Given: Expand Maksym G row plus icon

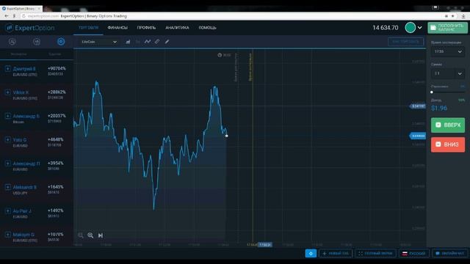Looking at the screenshot, I should (x=8, y=235).
